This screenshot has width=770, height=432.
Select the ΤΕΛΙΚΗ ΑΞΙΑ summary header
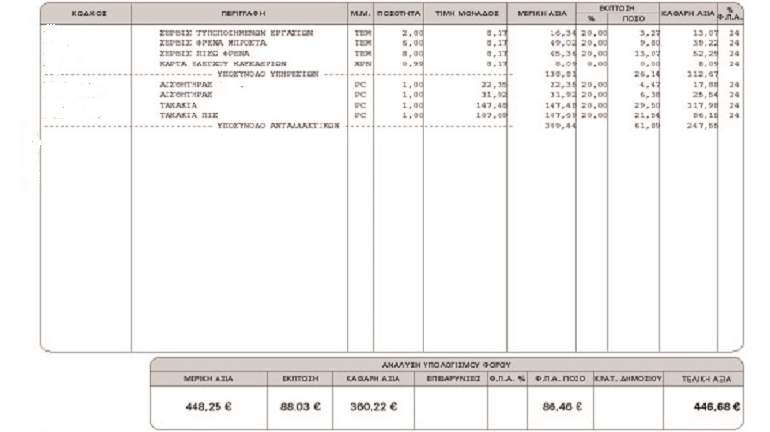pos(706,379)
